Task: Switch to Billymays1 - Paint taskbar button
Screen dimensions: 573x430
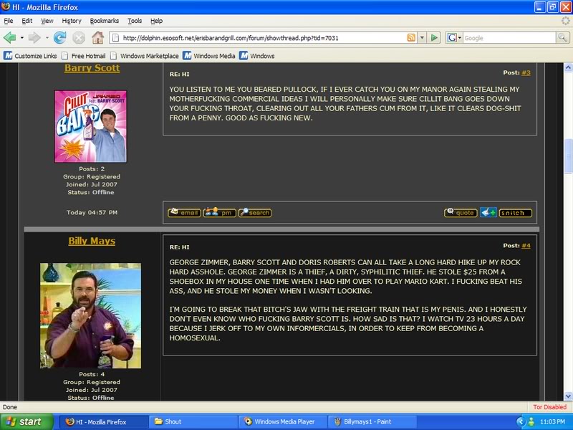Action: 372,421
